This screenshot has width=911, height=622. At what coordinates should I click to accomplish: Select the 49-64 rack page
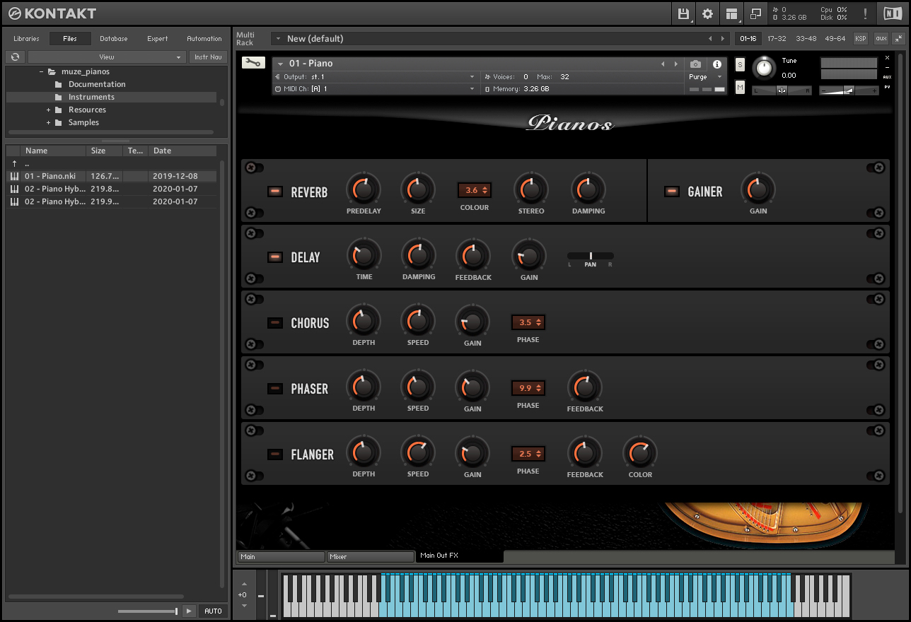(x=835, y=39)
